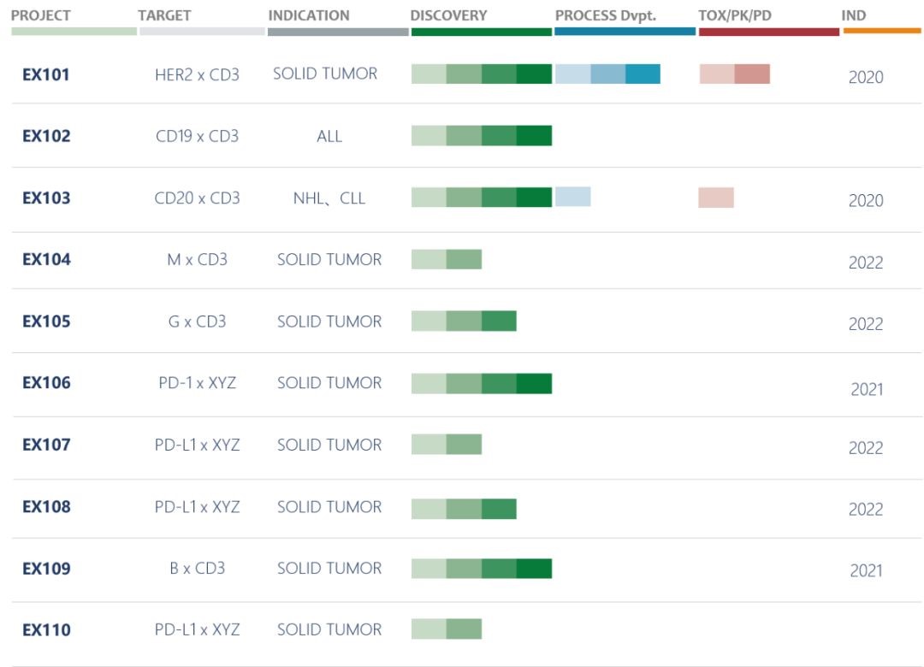Click the PROJECT column header
924x667 pixels.
[41, 15]
